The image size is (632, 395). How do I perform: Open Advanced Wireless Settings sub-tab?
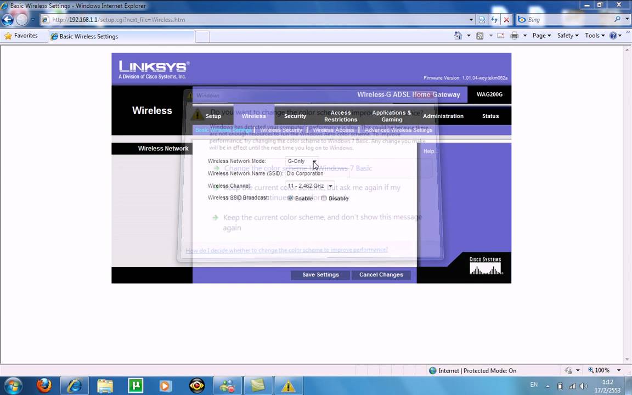(398, 130)
